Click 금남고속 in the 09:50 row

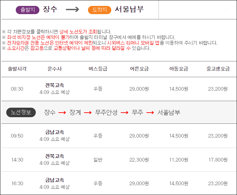coord(54,132)
